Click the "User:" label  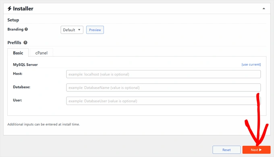tap(17, 100)
